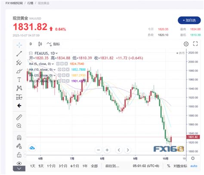204x175 pixels.
Task: Expand the left toolbar down chevron
Action: click(19, 169)
